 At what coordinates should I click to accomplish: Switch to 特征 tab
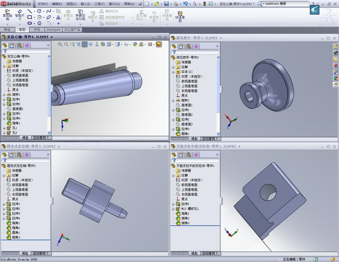click(7, 30)
